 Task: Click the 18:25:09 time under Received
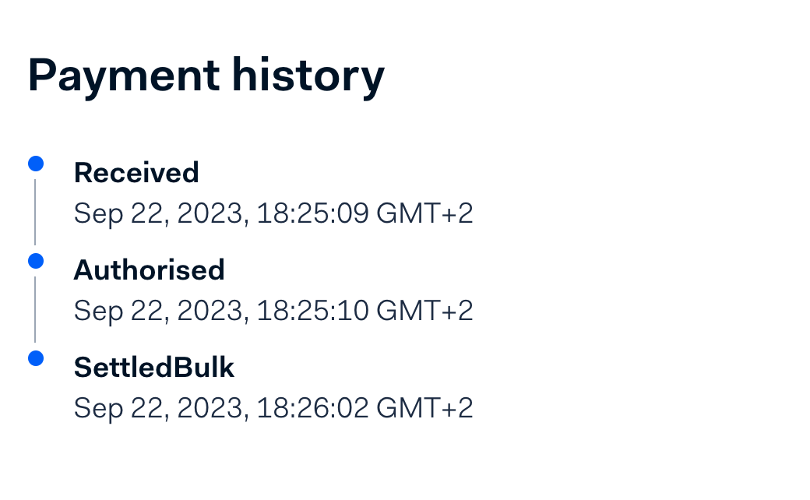pyautogui.click(x=312, y=213)
